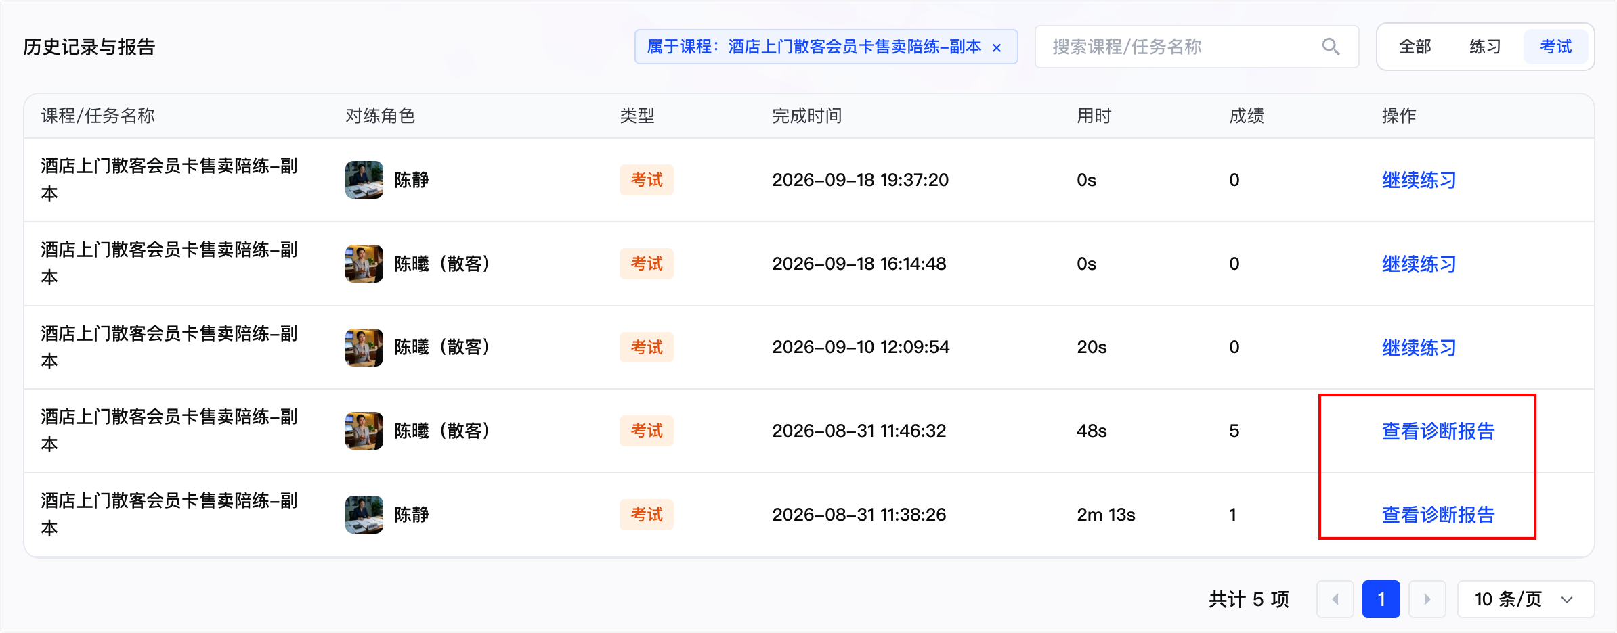Click the 48s duration cell
The image size is (1617, 633).
pyautogui.click(x=1092, y=431)
